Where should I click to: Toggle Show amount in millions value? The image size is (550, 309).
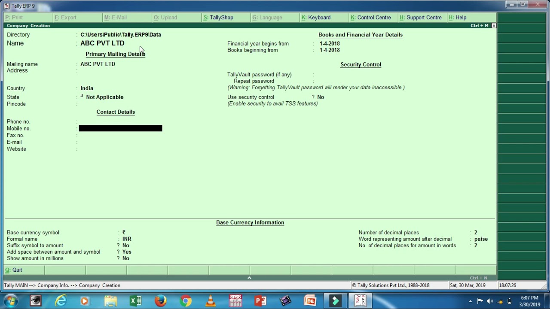(x=125, y=258)
